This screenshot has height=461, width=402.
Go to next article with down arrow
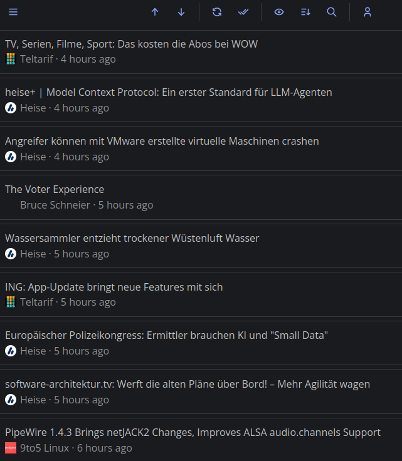click(181, 12)
